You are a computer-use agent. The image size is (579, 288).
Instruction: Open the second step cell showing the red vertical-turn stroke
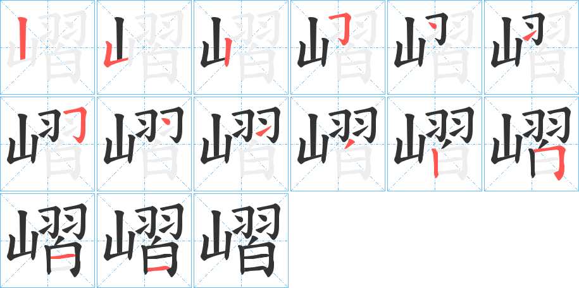tap(144, 47)
